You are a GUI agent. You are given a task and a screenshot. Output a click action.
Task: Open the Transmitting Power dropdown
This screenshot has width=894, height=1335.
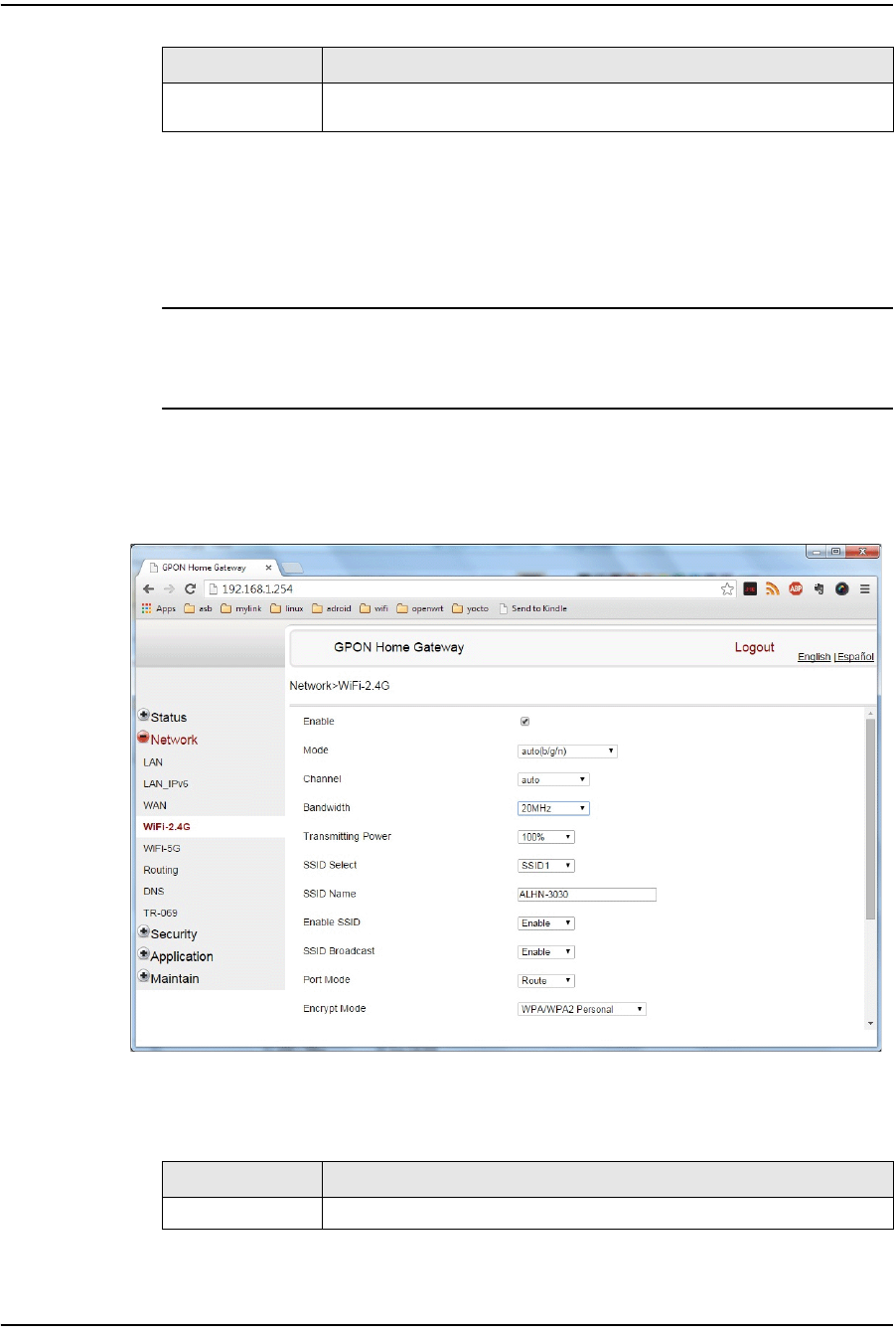click(546, 837)
